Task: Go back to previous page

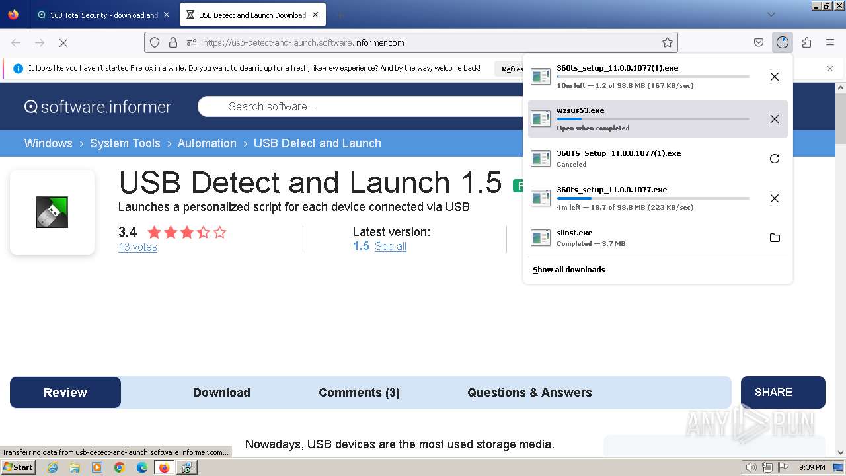Action: (16, 42)
